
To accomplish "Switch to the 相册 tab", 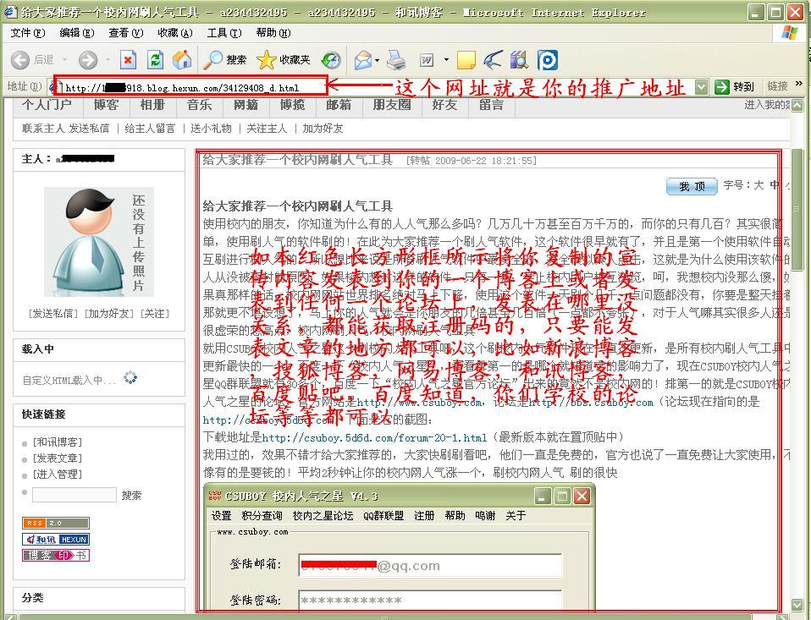I will click(x=152, y=105).
